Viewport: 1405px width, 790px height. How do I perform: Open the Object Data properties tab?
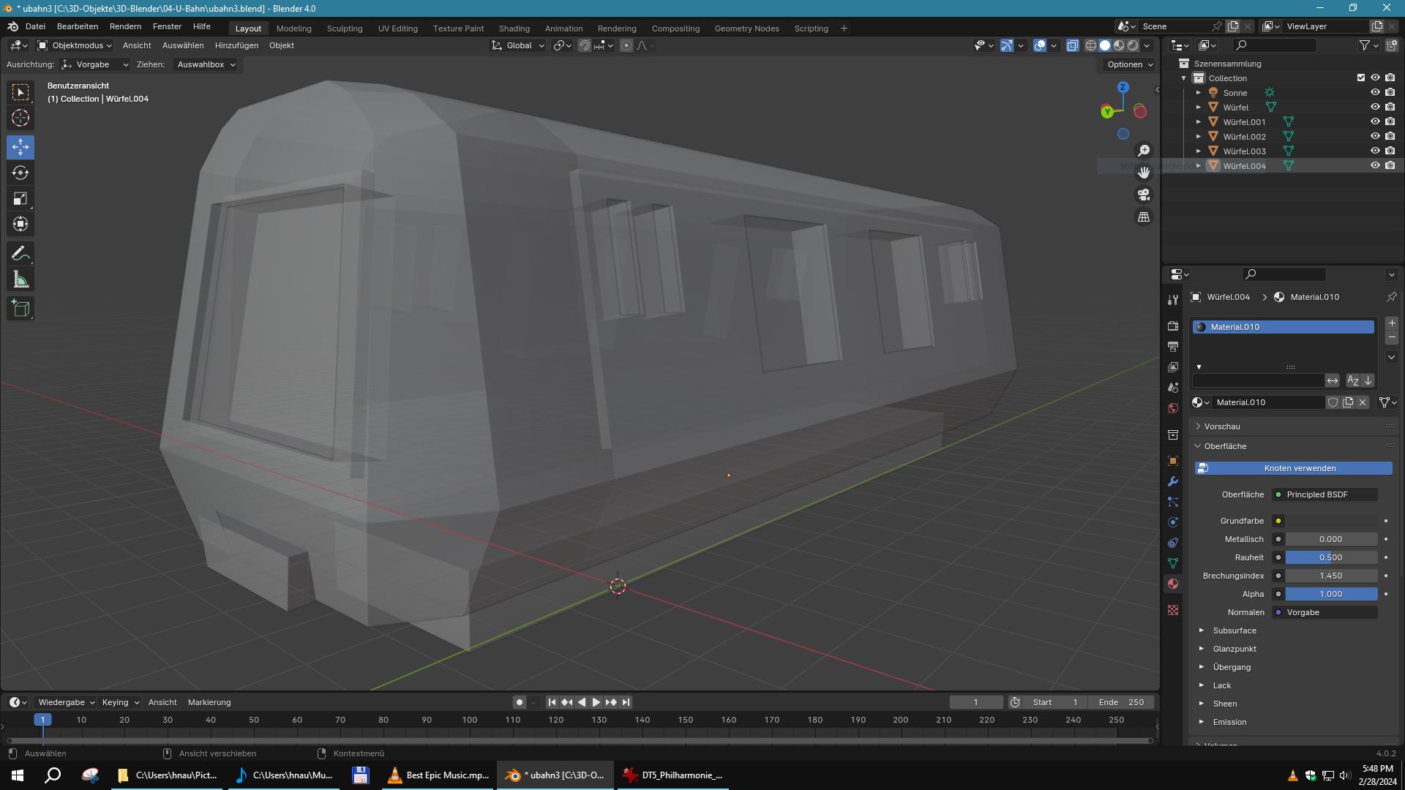(x=1173, y=563)
